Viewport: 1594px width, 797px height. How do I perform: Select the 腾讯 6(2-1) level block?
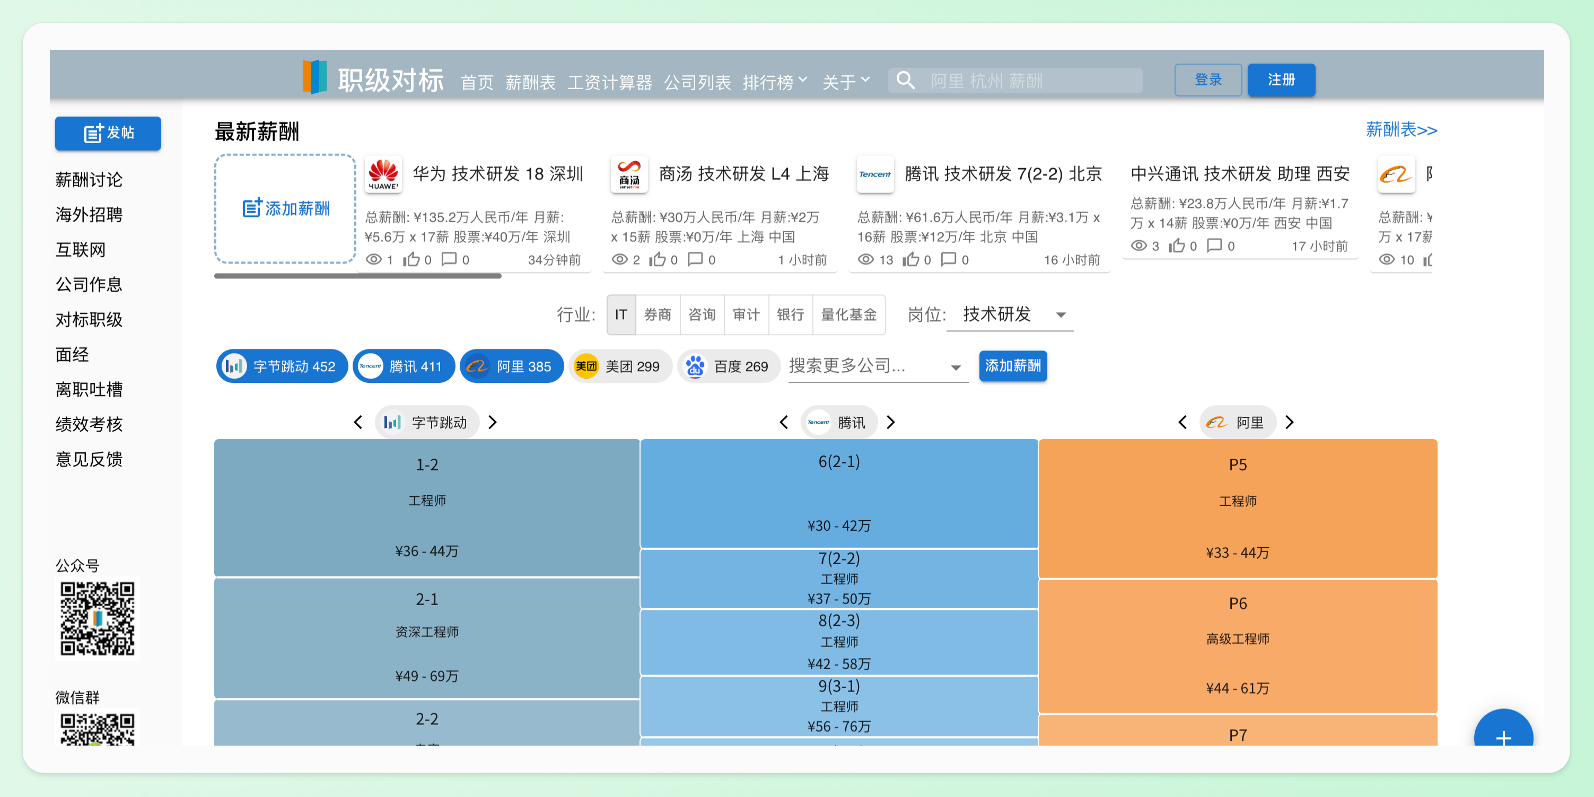(838, 493)
